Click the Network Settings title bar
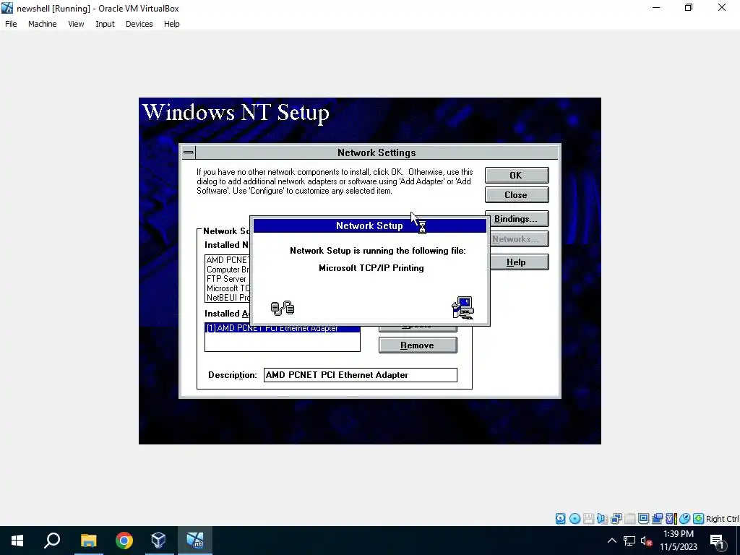Viewport: 740px width, 555px height. coord(377,152)
